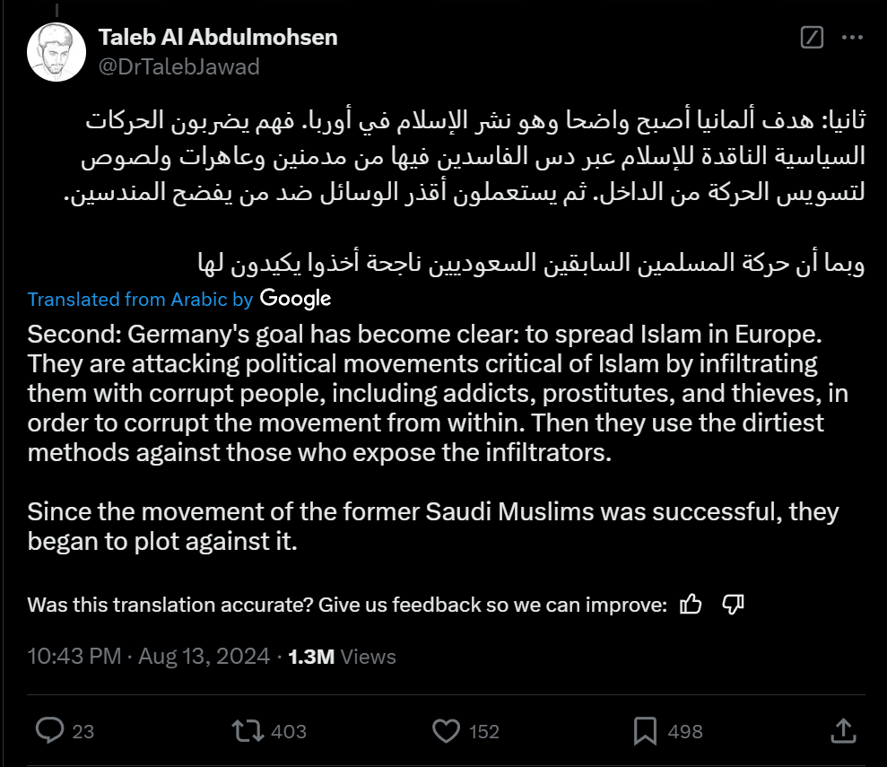Click the 498 bookmarks count
Image resolution: width=887 pixels, height=767 pixels.
point(685,732)
